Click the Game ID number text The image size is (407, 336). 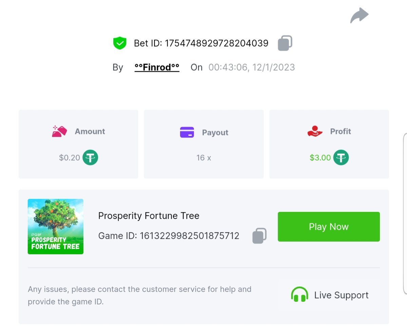tap(190, 236)
